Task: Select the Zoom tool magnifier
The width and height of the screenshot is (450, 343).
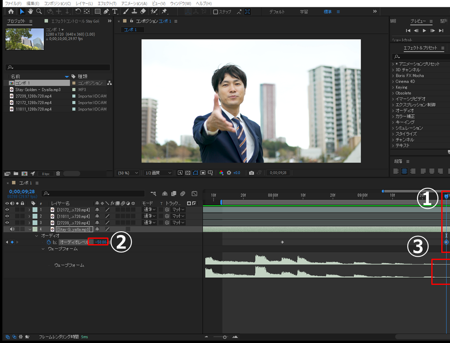Action: (x=39, y=12)
